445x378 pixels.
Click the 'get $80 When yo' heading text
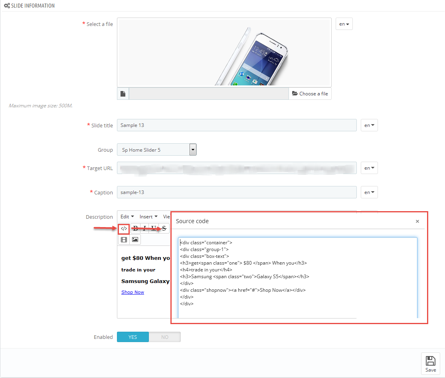146,258
